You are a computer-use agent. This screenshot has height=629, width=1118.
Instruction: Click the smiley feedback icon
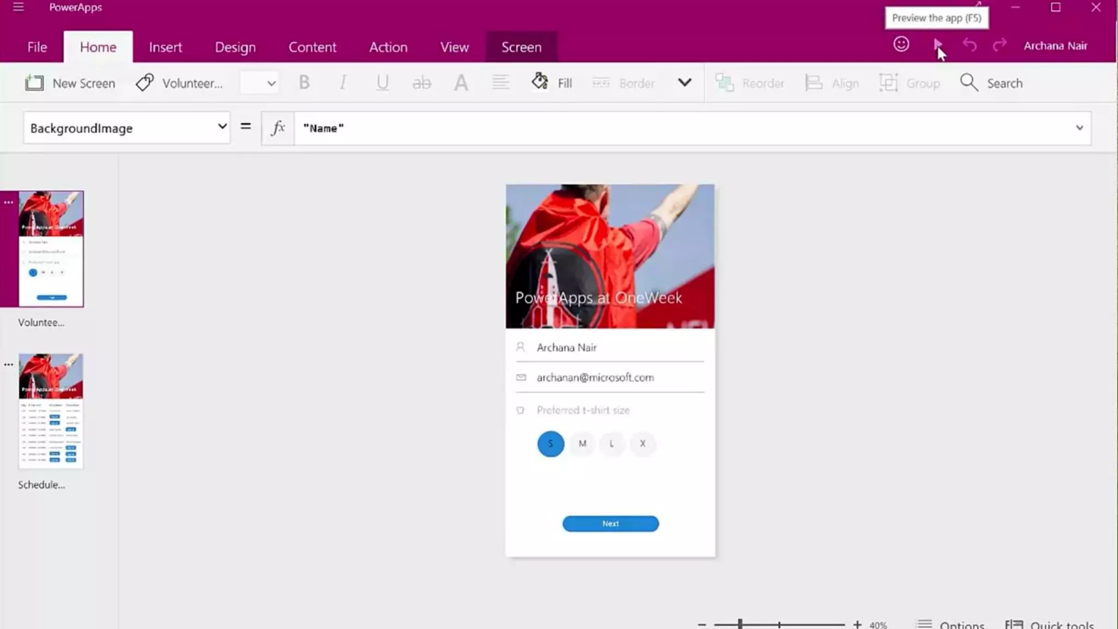pos(901,45)
